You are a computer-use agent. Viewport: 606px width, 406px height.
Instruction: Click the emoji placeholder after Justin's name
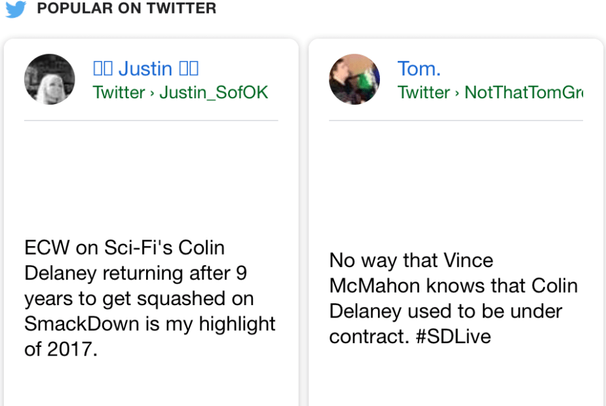(x=189, y=69)
